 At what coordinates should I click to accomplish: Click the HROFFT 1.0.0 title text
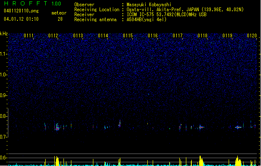coord(32,3)
